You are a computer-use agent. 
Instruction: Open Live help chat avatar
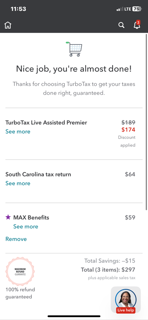[126, 300]
